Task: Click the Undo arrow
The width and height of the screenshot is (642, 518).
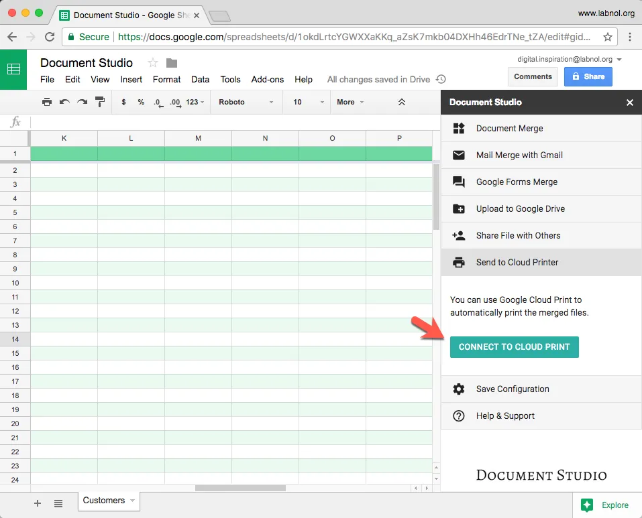Action: click(x=65, y=102)
